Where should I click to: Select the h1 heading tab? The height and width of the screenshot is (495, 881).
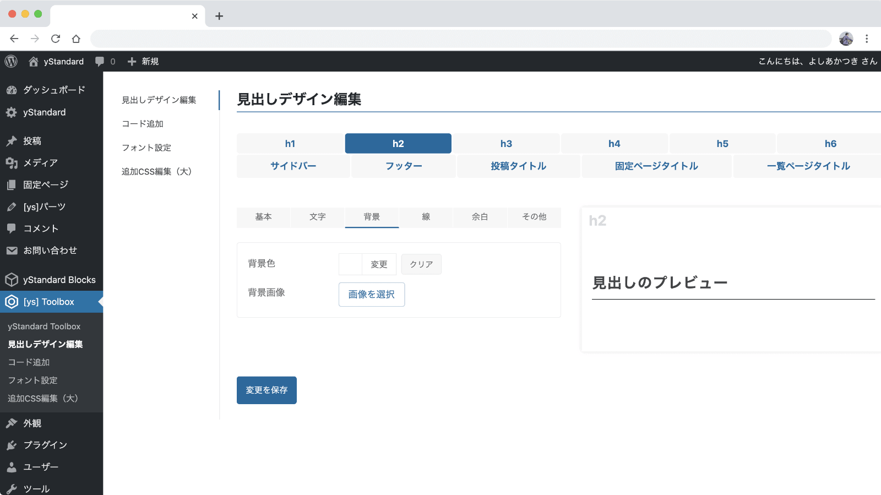[290, 144]
